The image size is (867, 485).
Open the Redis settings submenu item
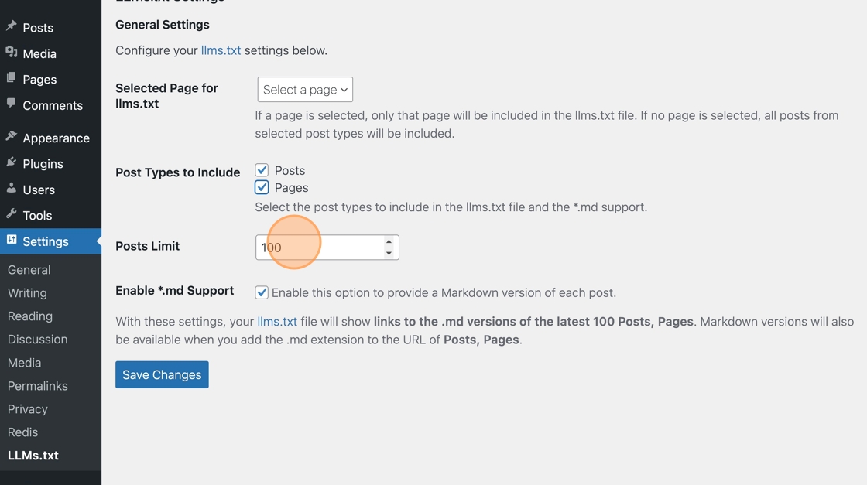click(x=22, y=432)
